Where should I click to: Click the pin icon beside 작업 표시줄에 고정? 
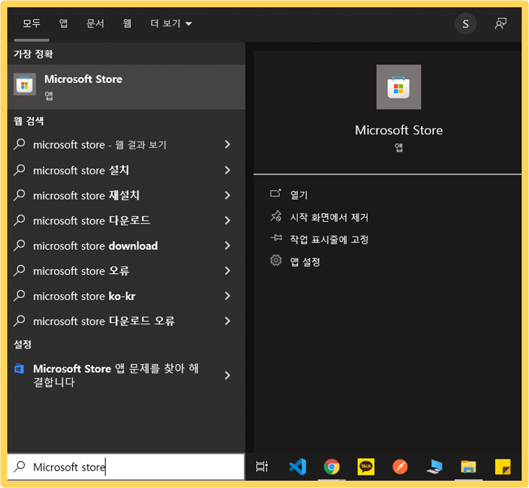pos(276,238)
